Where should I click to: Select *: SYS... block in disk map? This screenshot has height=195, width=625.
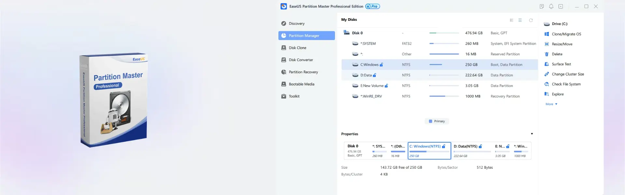click(380, 151)
